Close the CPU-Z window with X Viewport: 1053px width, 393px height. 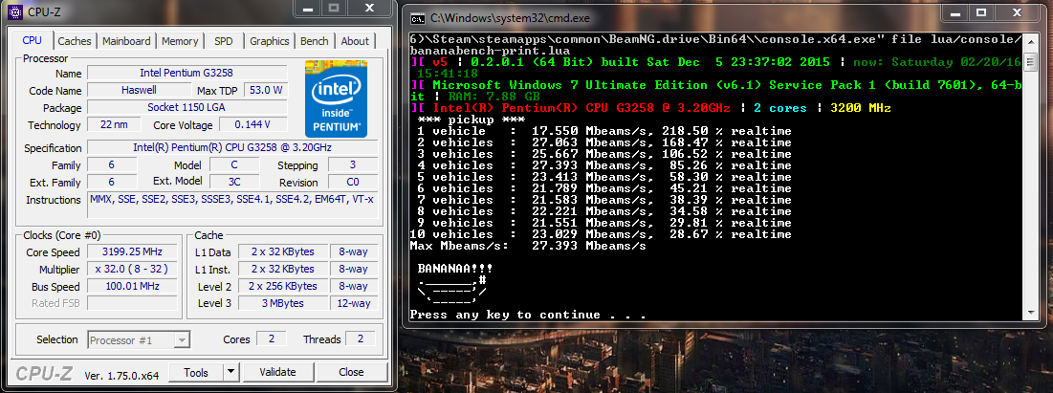(368, 8)
